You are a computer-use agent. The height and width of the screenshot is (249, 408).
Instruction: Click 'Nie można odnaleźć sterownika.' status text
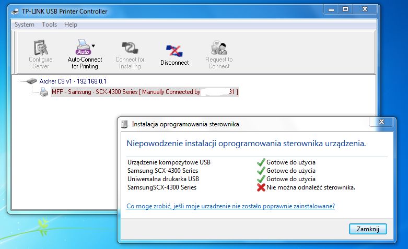311,187
